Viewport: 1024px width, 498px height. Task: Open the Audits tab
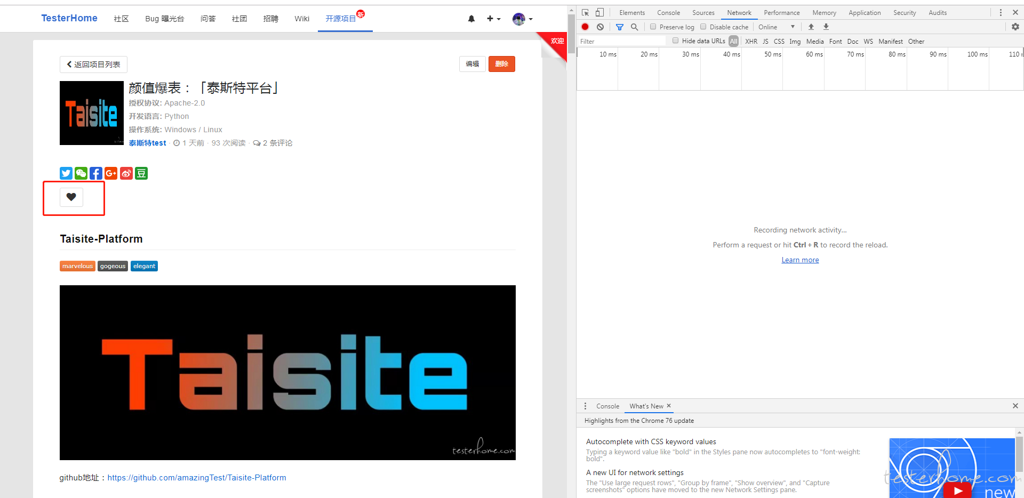[x=938, y=12]
